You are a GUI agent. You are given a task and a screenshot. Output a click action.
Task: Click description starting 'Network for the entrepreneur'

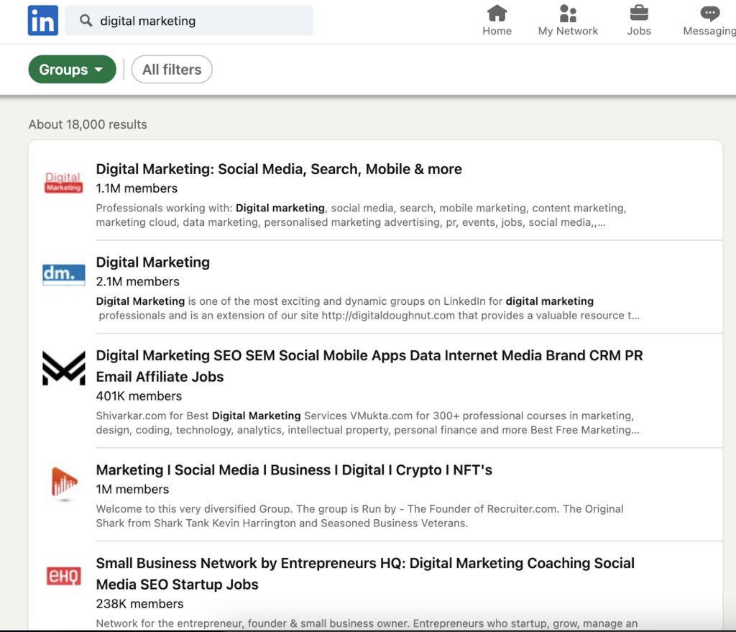click(x=367, y=623)
